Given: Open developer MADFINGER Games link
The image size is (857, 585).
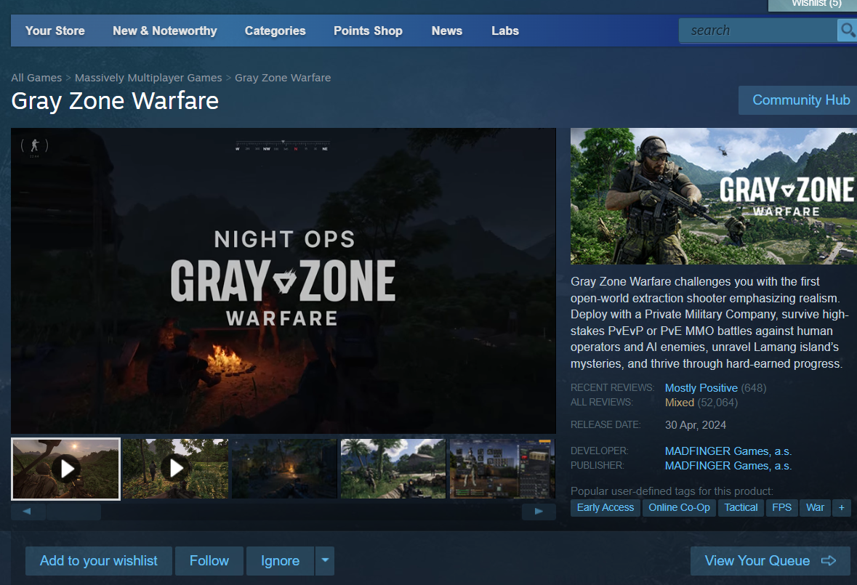Looking at the screenshot, I should pyautogui.click(x=728, y=451).
